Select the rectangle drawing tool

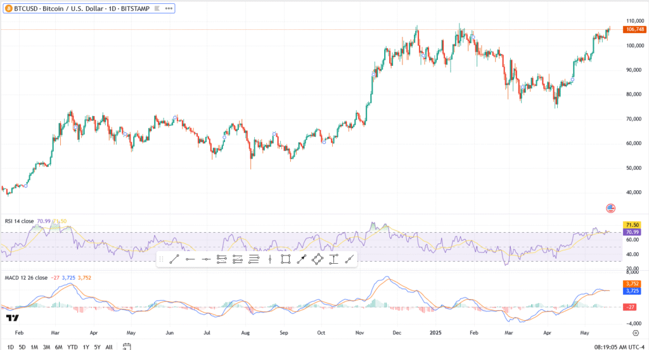point(285,259)
